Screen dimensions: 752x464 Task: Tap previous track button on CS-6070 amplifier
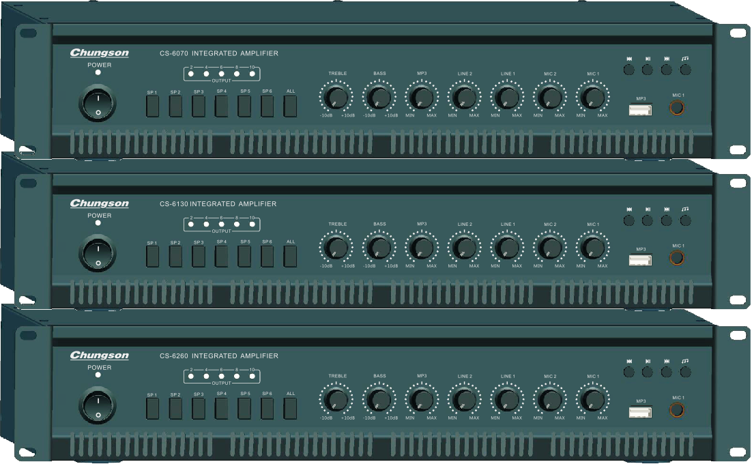(628, 70)
